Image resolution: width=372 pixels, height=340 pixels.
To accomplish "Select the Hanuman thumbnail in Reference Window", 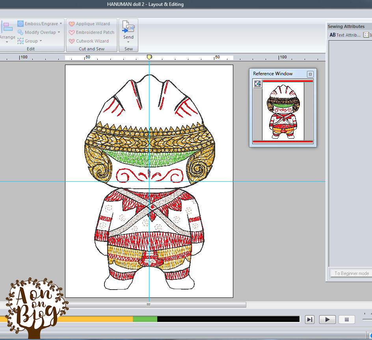I will [x=283, y=111].
